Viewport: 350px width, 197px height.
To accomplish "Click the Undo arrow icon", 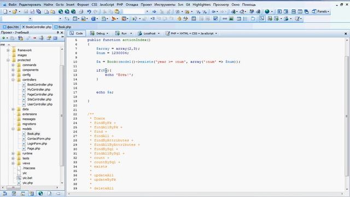I will tap(89, 11).
